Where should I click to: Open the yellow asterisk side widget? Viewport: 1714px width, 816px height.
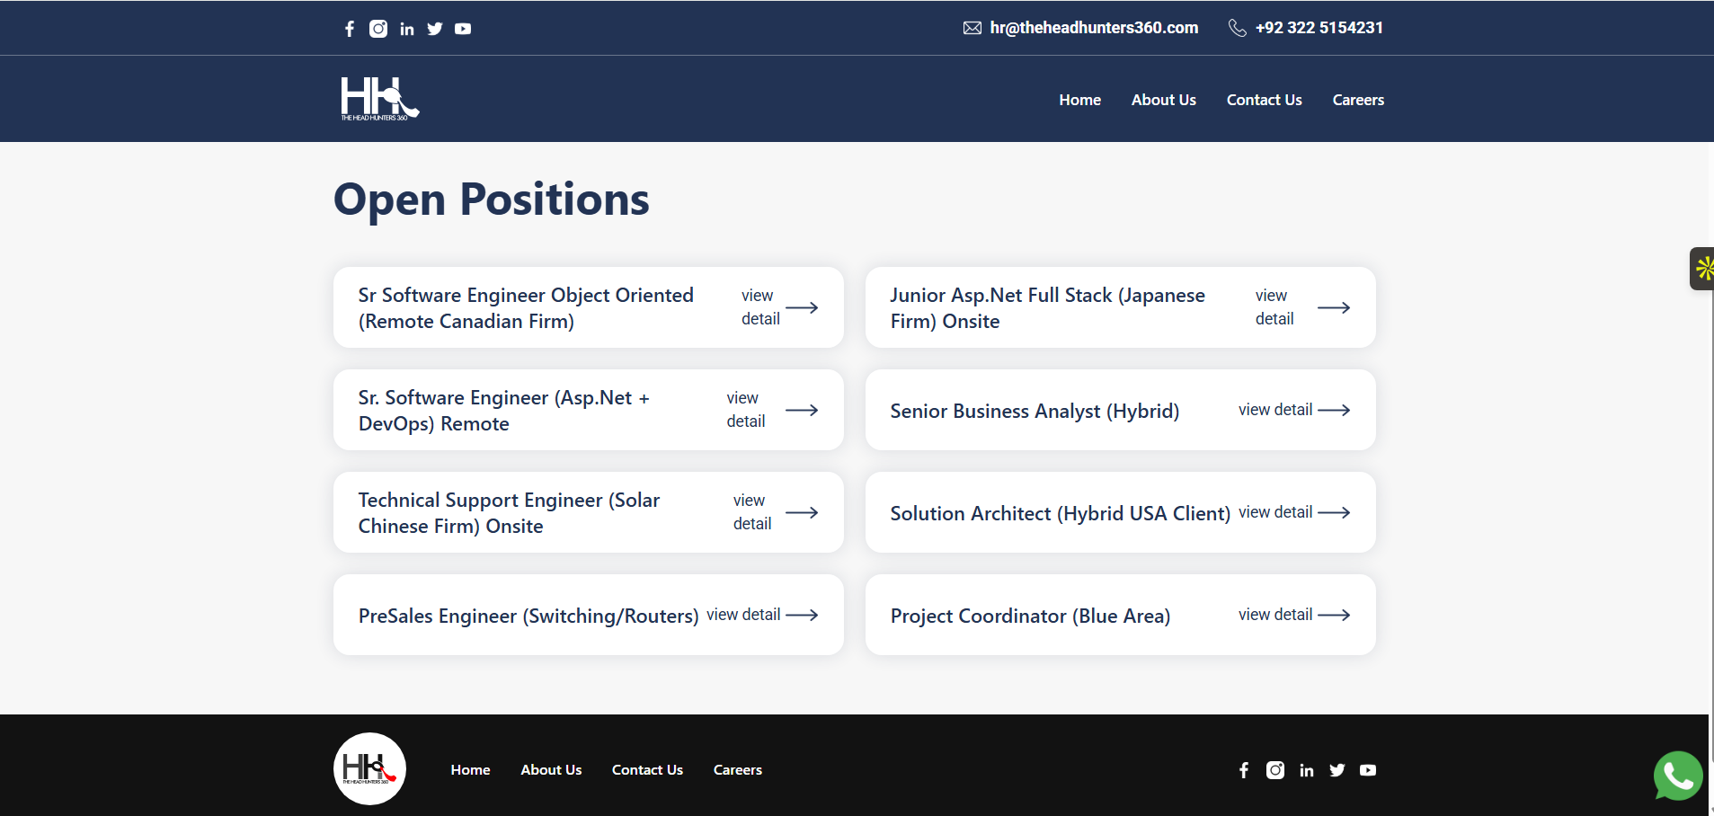1702,269
